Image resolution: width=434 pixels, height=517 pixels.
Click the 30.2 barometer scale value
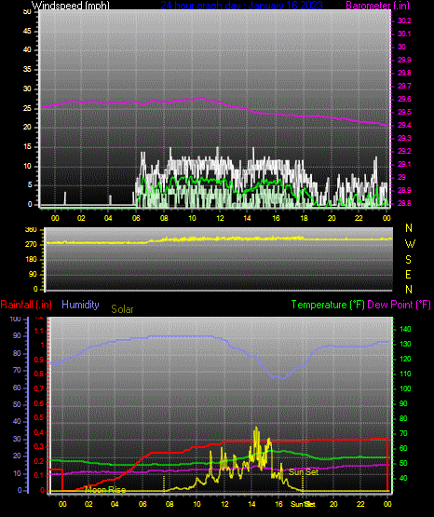(404, 20)
